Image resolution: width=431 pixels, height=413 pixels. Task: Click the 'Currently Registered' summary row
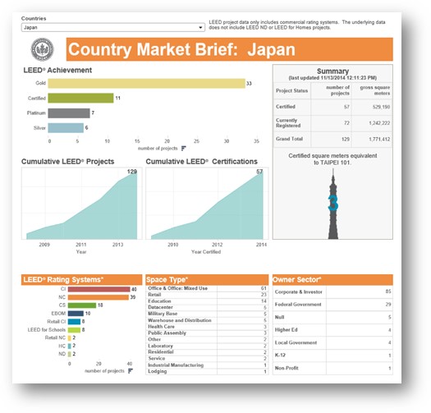(332, 123)
